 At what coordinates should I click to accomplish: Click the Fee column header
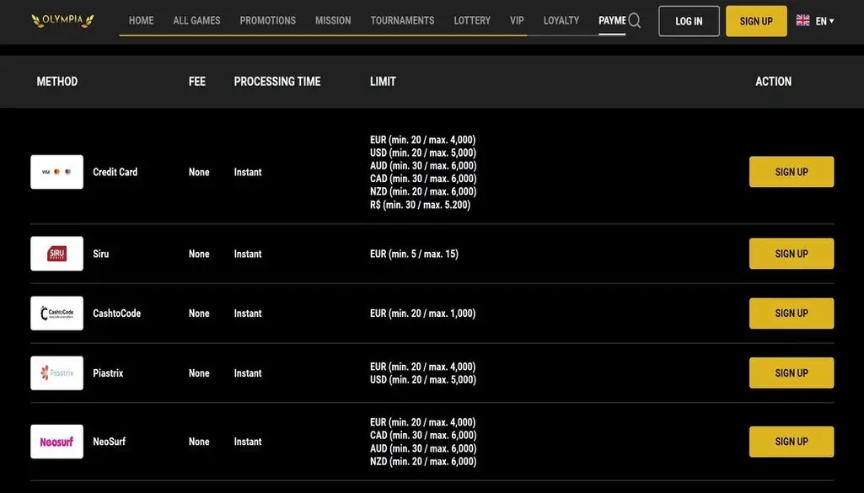(196, 82)
